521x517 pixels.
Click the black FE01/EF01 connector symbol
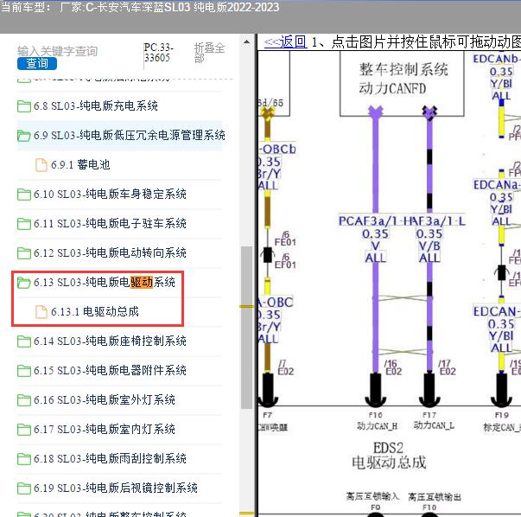pos(268,255)
